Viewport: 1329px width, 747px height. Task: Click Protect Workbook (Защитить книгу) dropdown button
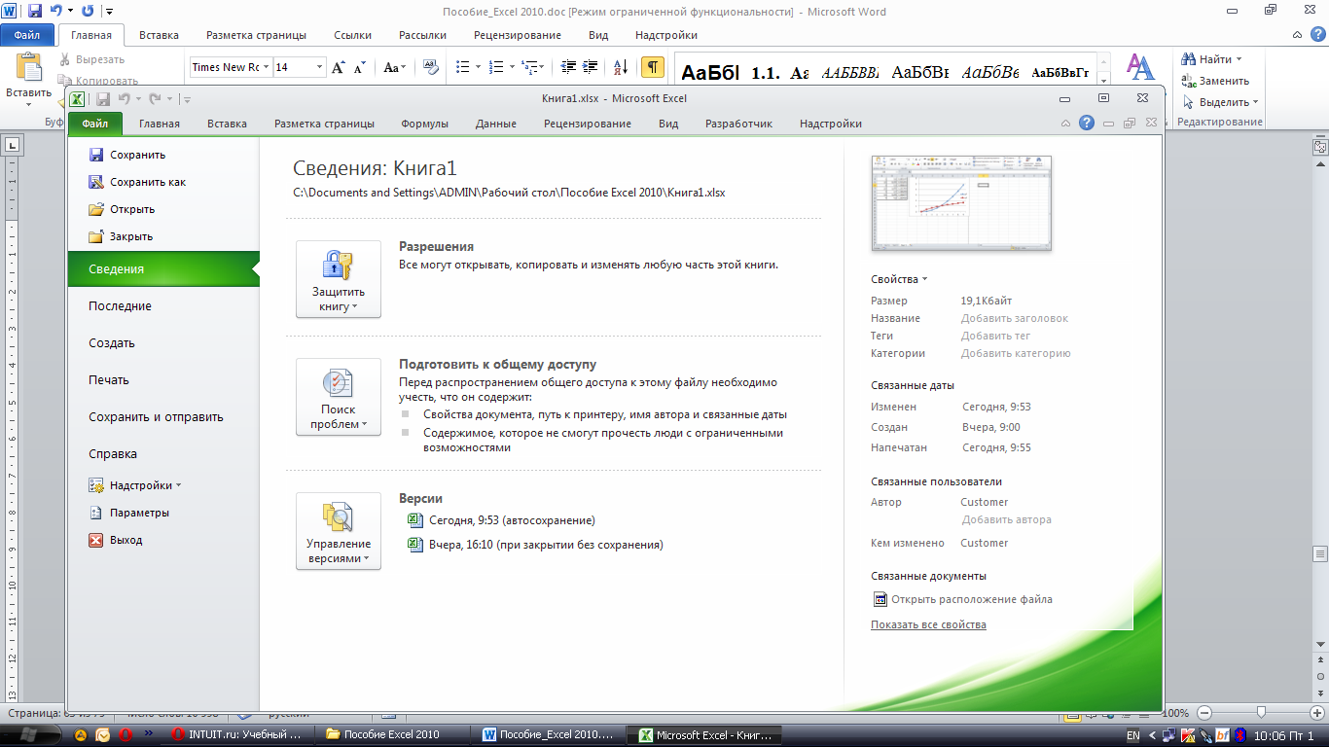[339, 279]
